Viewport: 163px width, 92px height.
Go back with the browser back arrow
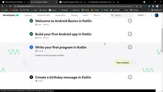pos(3,6)
